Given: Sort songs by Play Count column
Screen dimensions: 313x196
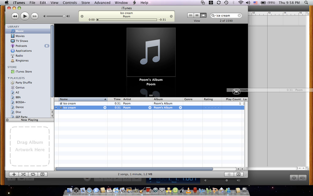Looking at the screenshot, I should pyautogui.click(x=232, y=99).
